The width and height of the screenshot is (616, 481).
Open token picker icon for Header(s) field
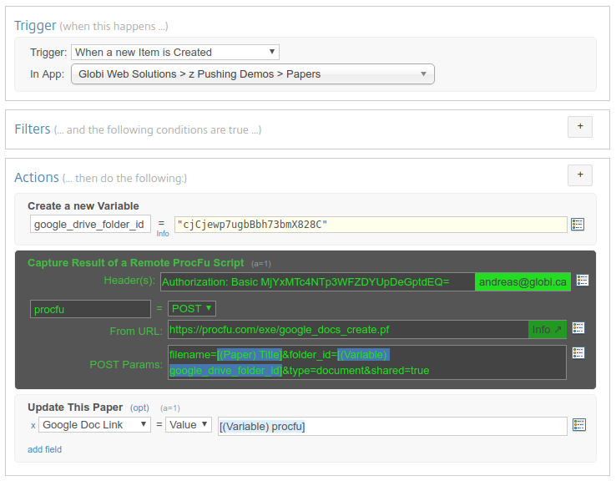click(583, 281)
